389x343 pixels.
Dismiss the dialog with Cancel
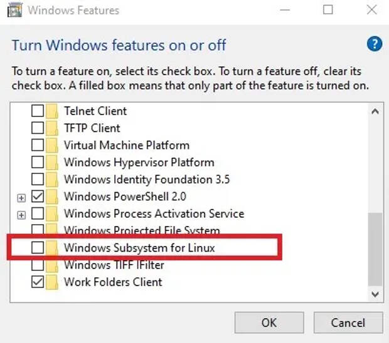pos(348,322)
